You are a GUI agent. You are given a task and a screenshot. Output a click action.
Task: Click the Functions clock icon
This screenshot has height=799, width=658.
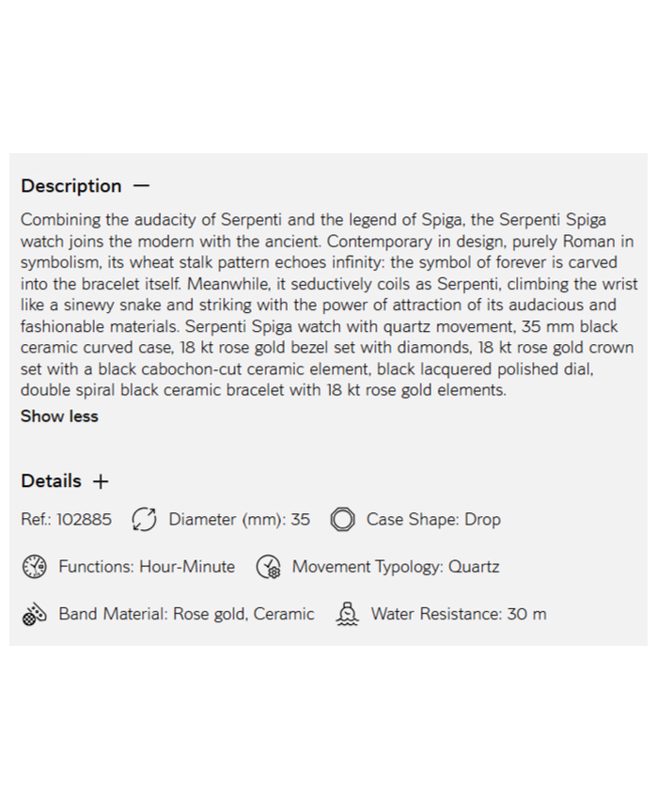point(34,567)
